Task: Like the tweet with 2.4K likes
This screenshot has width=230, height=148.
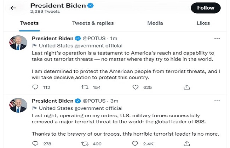Action: [x=135, y=143]
